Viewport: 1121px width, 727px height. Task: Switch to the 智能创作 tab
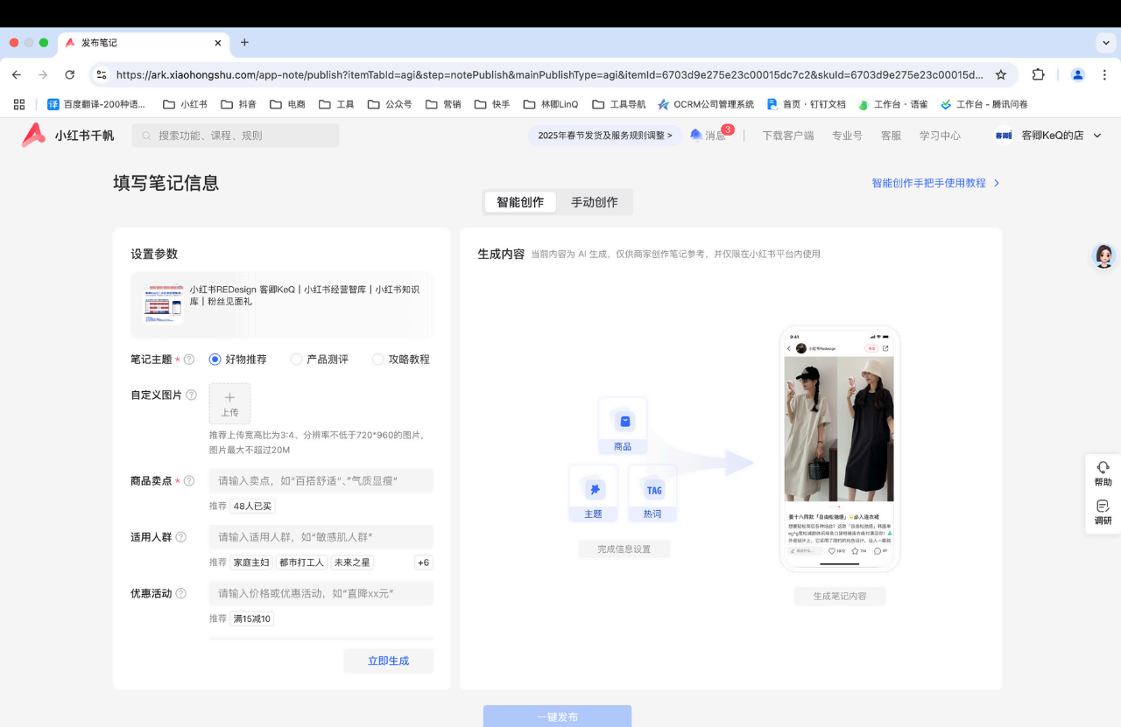520,202
